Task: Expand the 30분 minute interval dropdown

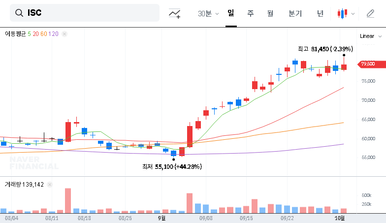Action: (x=208, y=13)
